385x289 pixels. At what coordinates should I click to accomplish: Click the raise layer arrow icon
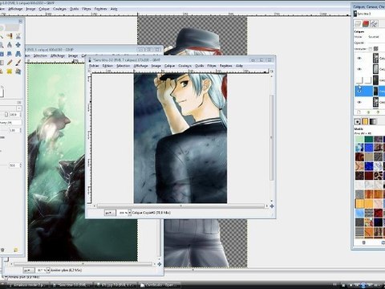coord(368,112)
